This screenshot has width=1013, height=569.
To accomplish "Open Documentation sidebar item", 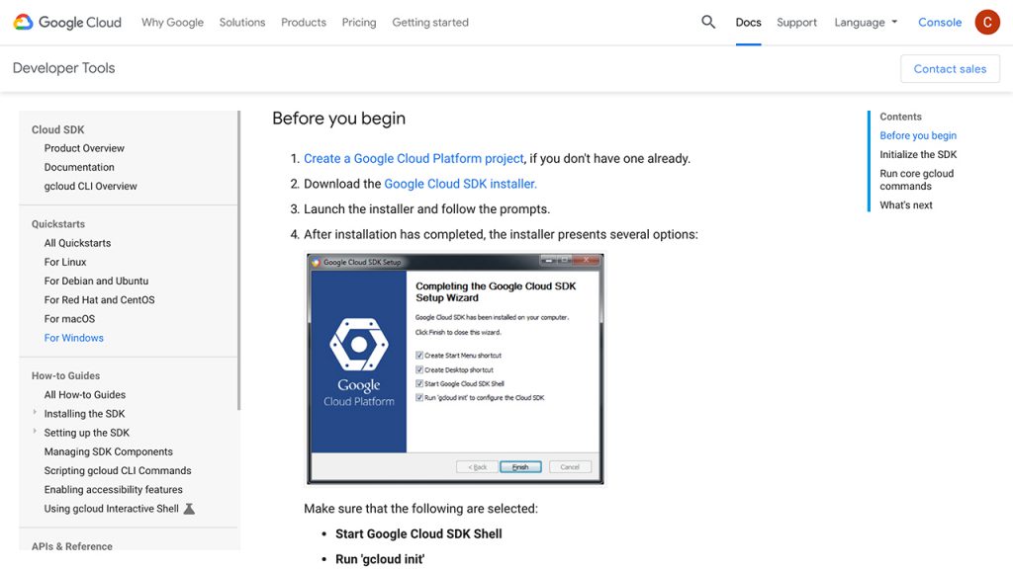I will [x=79, y=167].
